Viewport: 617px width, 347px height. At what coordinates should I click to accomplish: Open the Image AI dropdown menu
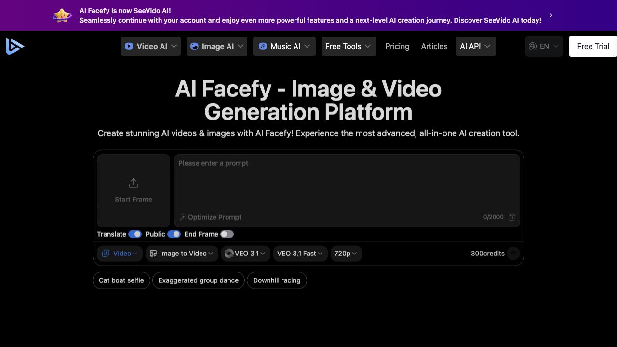point(217,46)
